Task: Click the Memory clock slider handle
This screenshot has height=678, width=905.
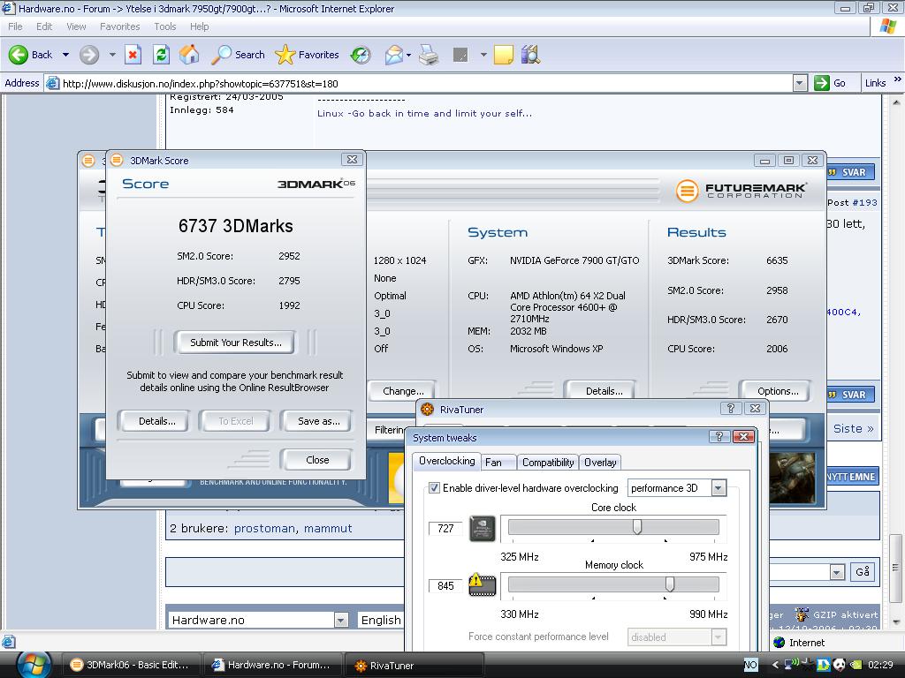Action: pos(670,584)
